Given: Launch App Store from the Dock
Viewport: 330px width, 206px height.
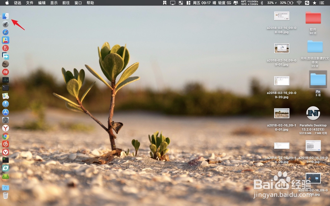Looking at the screenshot, I should pos(6,112).
